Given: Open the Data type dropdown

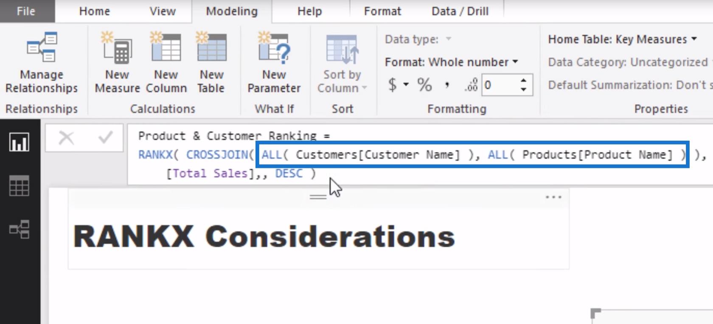Looking at the screenshot, I should pyautogui.click(x=418, y=39).
